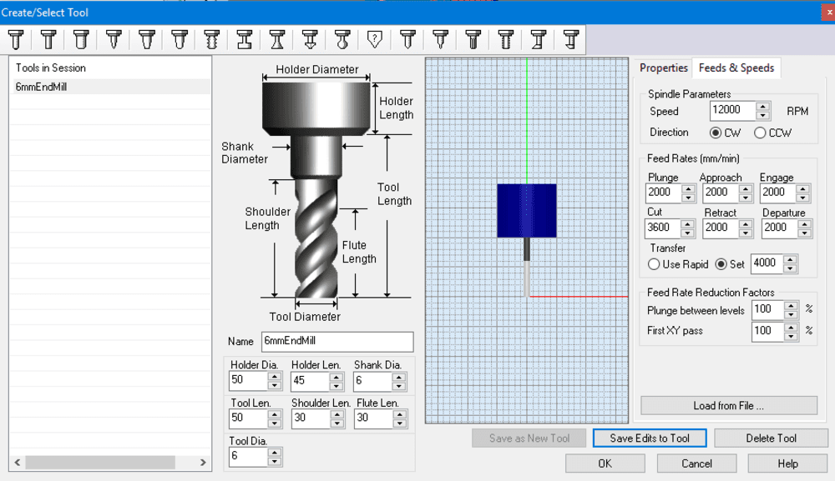Decrease Retract feed rate with down arrow

746,233
